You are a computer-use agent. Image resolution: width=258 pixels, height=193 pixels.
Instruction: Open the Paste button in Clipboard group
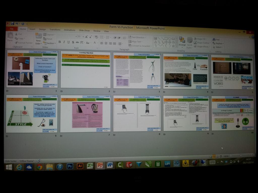tap(10, 37)
